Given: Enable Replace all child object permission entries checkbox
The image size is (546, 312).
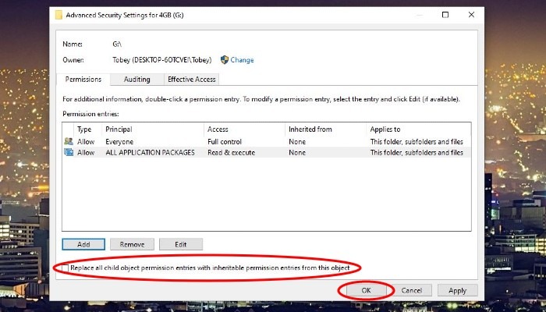Looking at the screenshot, I should 65,268.
